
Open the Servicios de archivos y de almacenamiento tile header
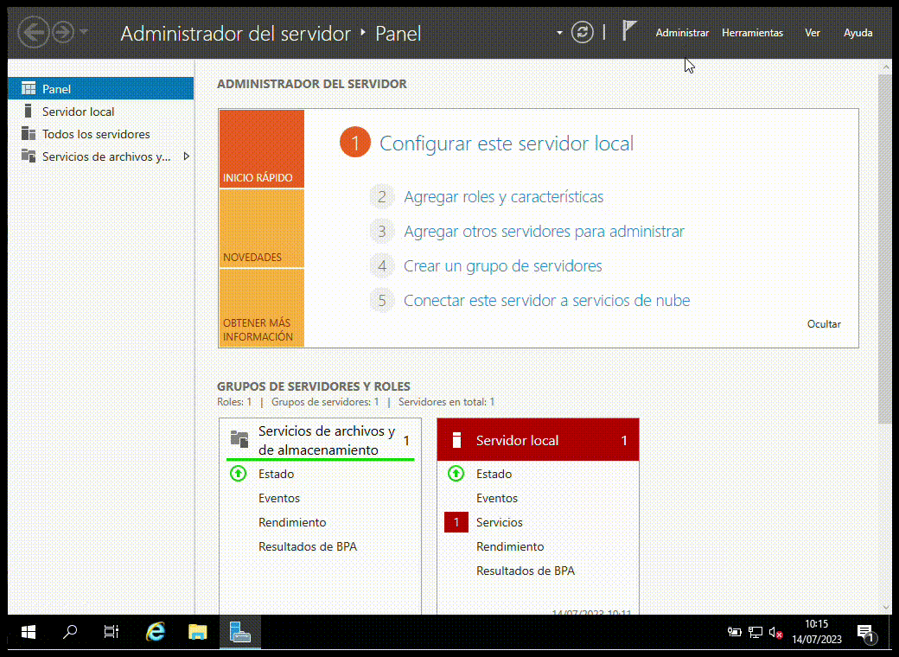pyautogui.click(x=320, y=440)
